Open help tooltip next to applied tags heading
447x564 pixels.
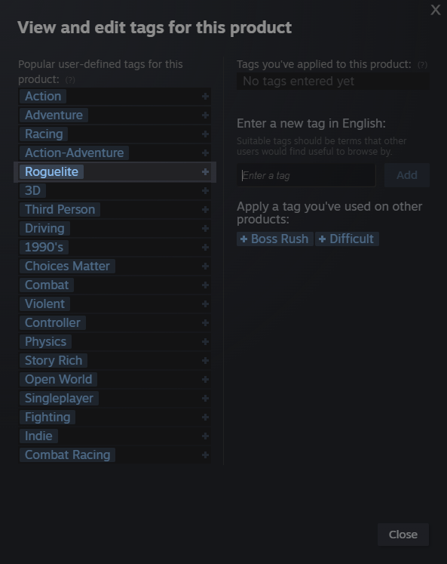click(x=422, y=65)
